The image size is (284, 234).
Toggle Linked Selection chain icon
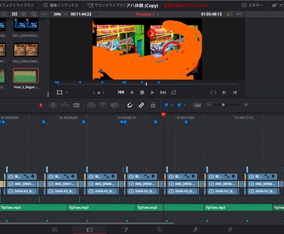point(141,105)
